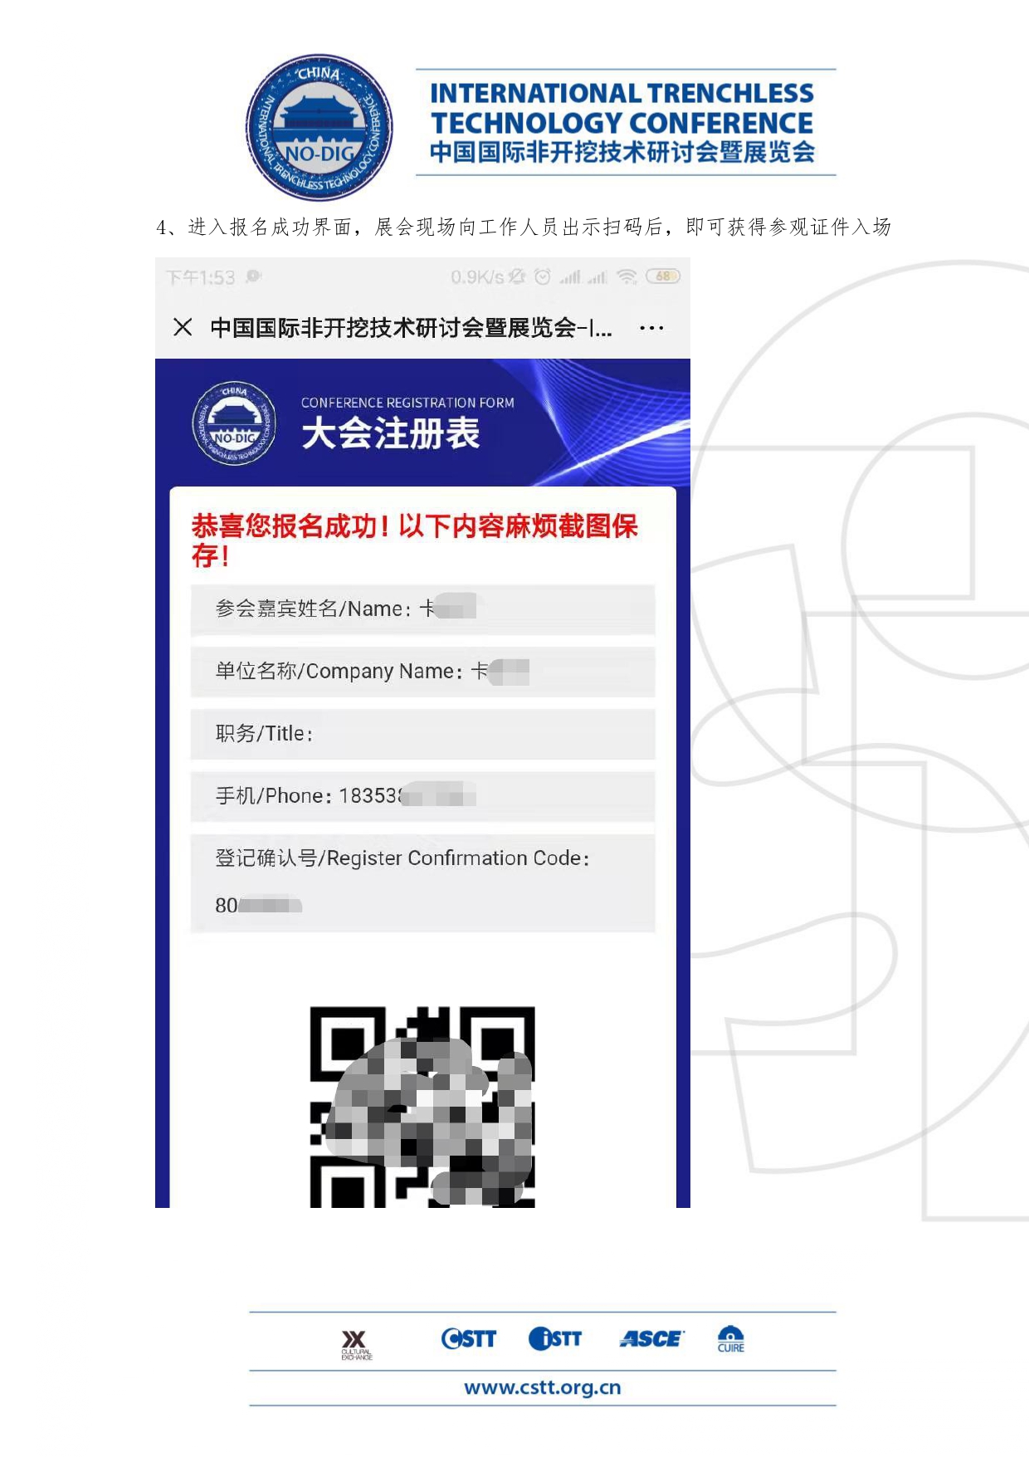Click the 手机/Phone number field
The width and height of the screenshot is (1029, 1457).
[x=422, y=796]
